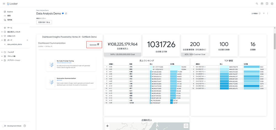Expand the data_analysis_demo board arrow
The image size is (276, 130).
click(x=5, y=44)
